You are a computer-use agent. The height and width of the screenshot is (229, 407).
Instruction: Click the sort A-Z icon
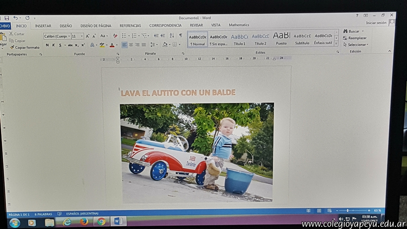[172, 36]
